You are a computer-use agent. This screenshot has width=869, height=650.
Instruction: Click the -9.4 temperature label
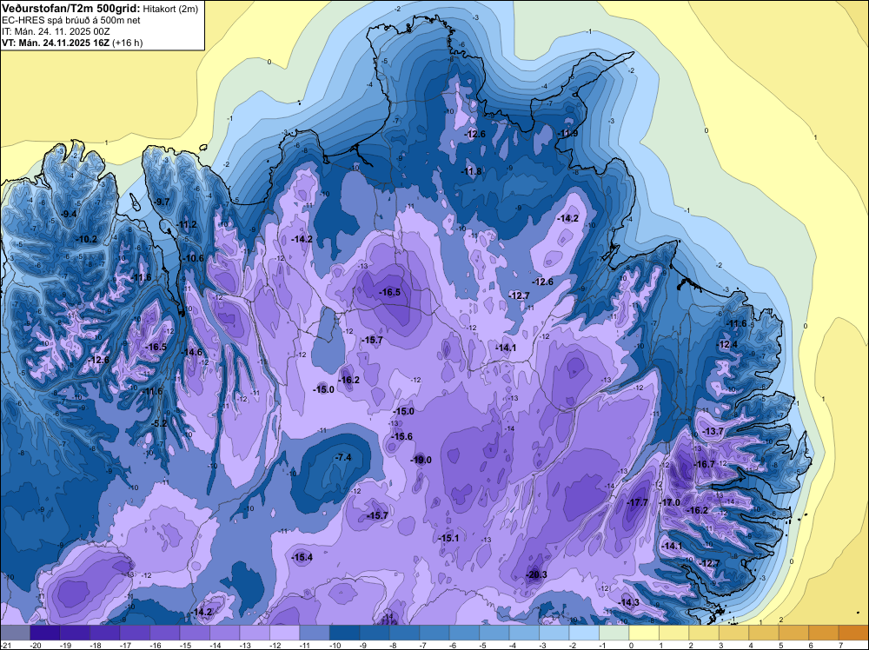tap(69, 214)
